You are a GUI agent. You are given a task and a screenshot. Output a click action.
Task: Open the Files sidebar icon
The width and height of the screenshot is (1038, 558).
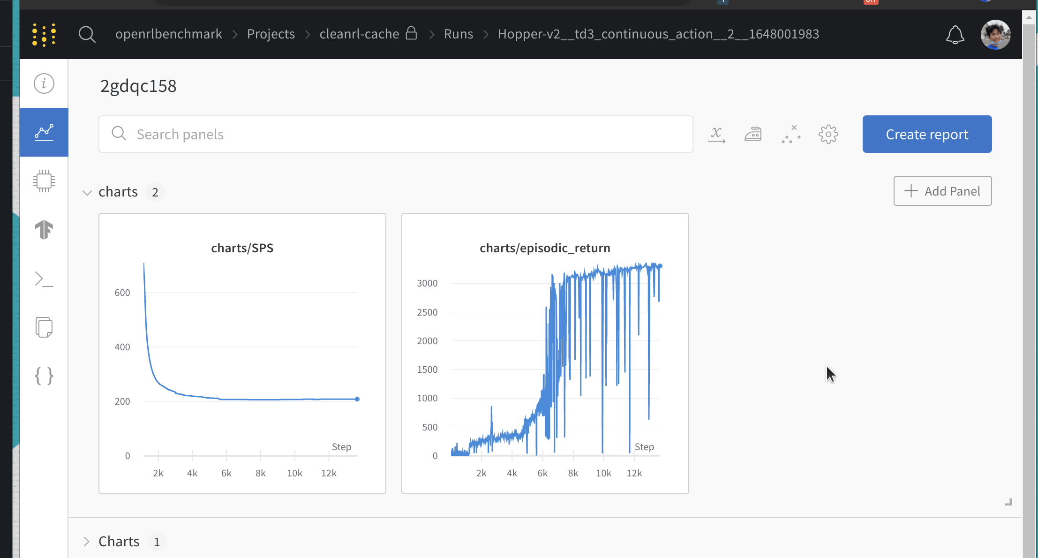(x=44, y=327)
